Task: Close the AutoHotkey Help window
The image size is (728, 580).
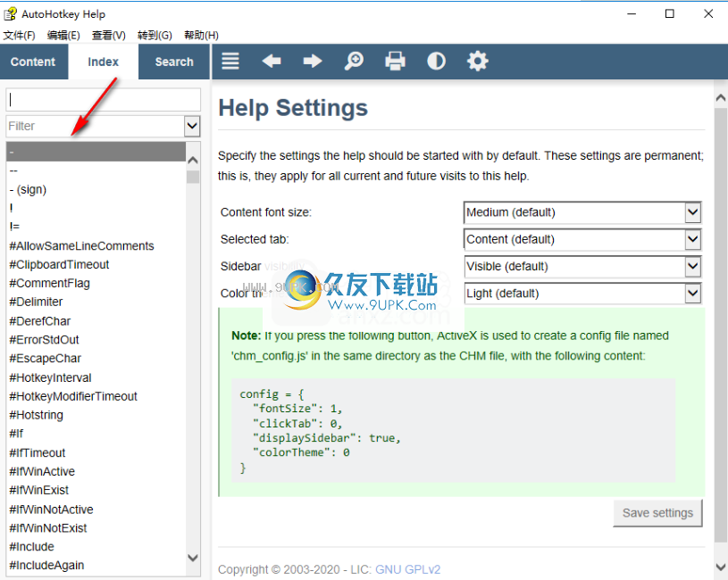Action: tap(708, 14)
